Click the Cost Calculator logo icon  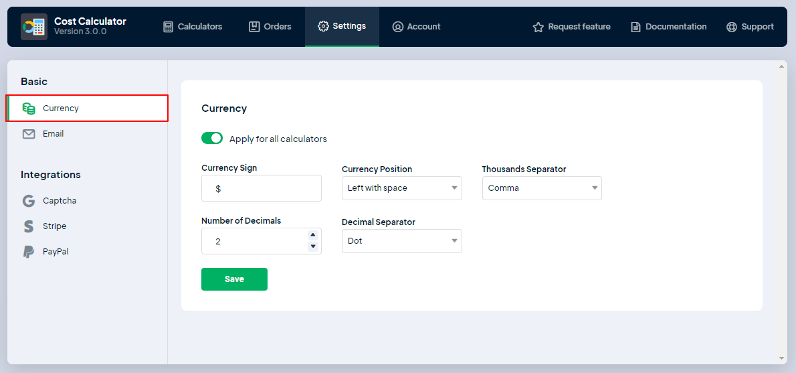[x=34, y=27]
